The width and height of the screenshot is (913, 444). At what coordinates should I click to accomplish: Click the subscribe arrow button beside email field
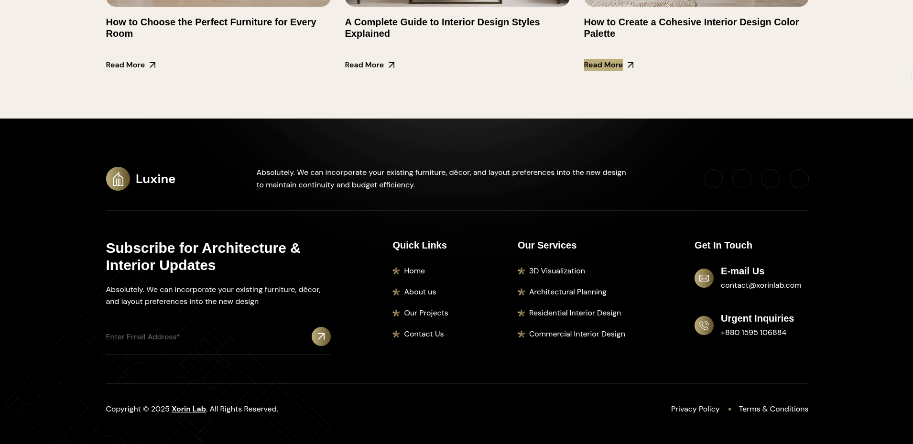[x=321, y=336]
